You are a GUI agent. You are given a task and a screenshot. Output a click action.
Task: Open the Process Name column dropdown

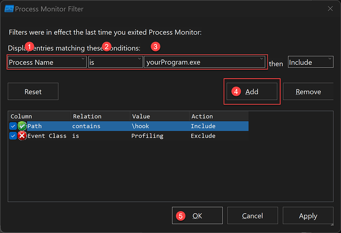coord(47,62)
